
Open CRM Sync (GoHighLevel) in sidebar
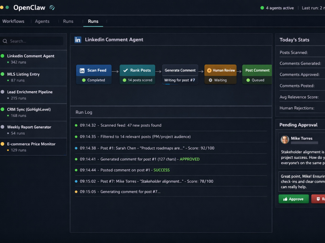coord(33,112)
